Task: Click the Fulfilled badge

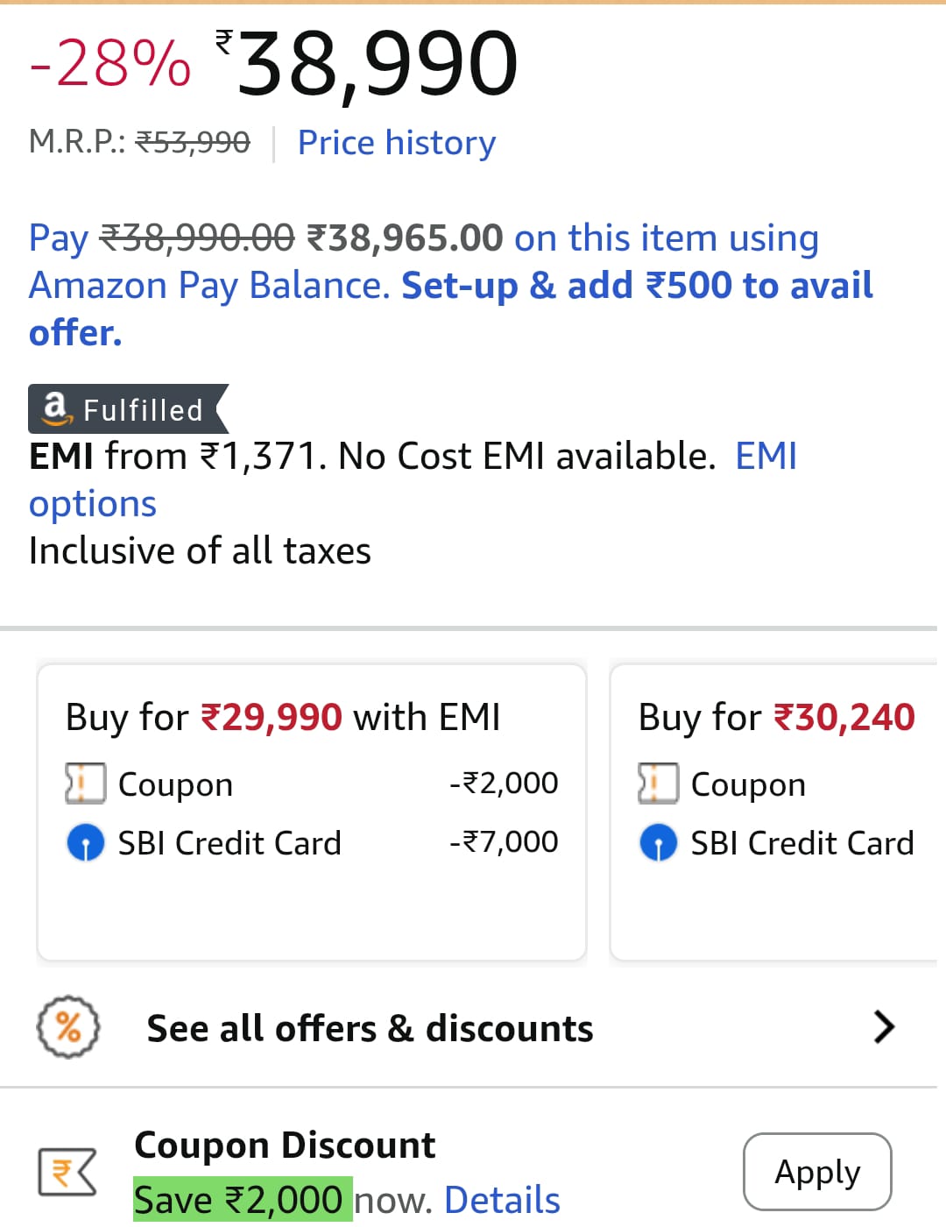Action: (x=127, y=408)
